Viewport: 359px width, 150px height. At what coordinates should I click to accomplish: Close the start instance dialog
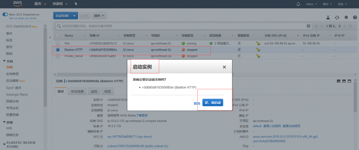[x=224, y=67]
